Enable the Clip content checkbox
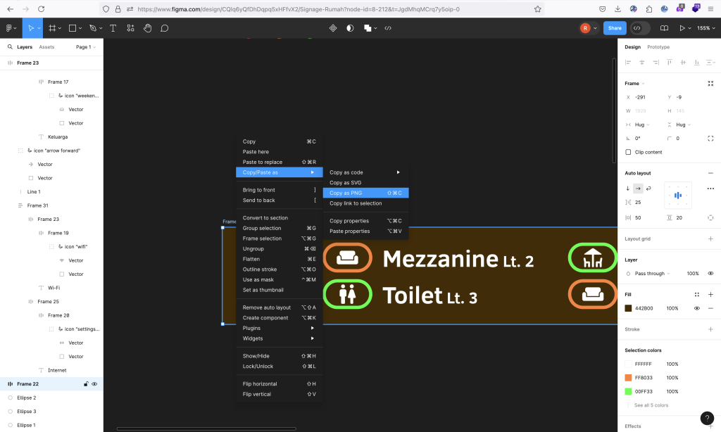Screen dimensions: 721x432 [628, 152]
